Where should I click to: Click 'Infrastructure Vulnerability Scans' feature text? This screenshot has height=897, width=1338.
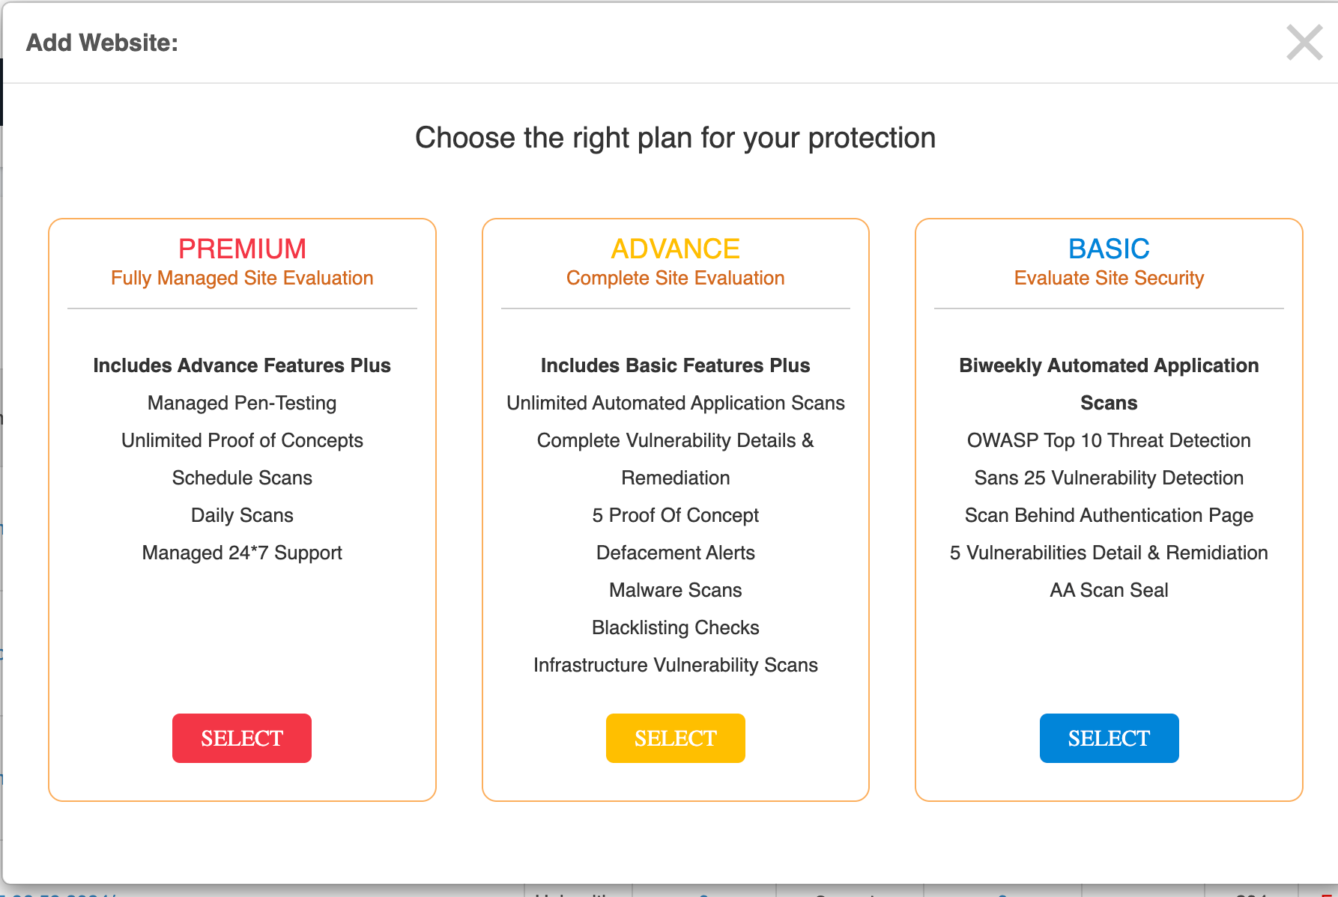pos(675,666)
